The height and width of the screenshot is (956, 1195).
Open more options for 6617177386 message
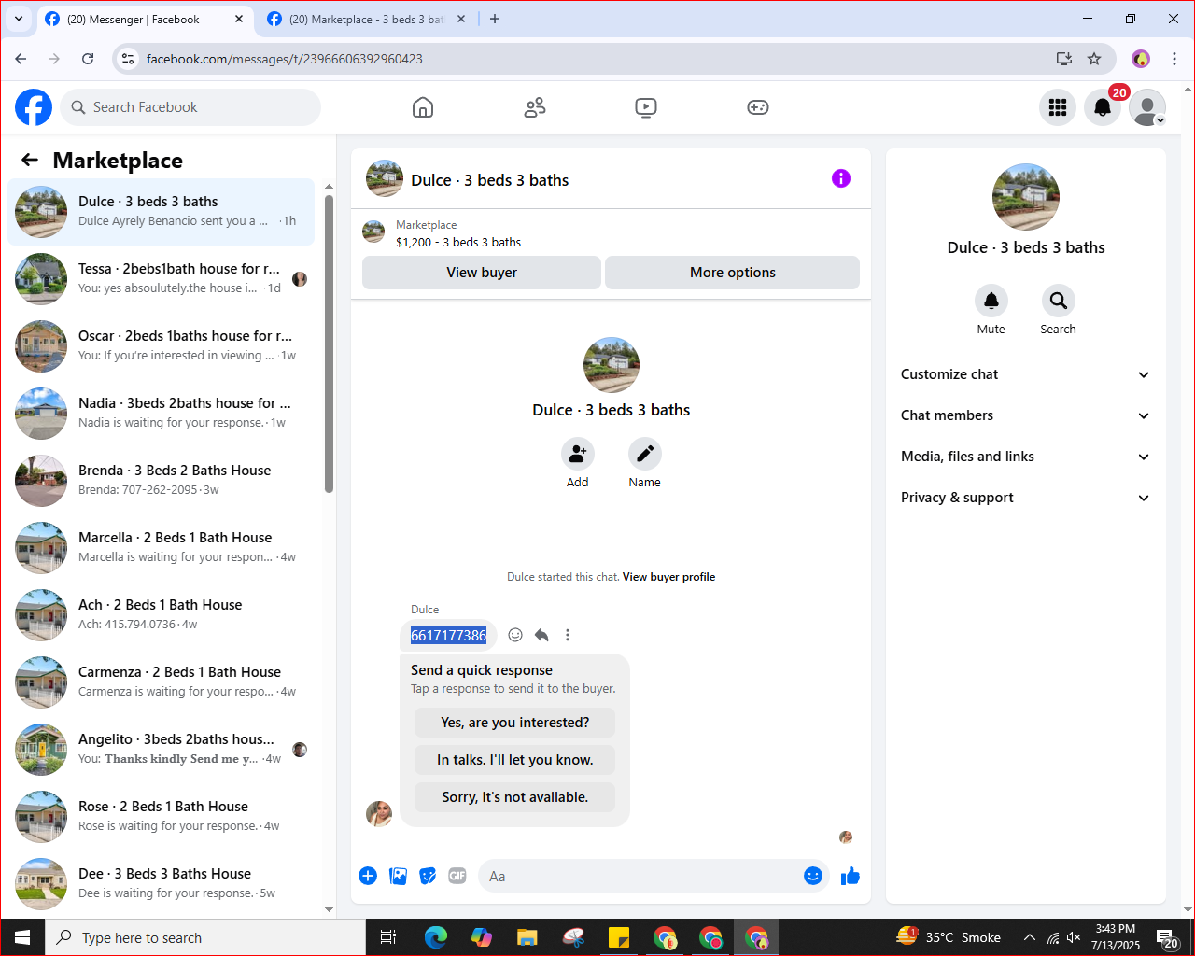tap(568, 635)
